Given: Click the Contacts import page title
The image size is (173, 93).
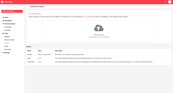Looking at the screenshot, I should pos(37,6).
